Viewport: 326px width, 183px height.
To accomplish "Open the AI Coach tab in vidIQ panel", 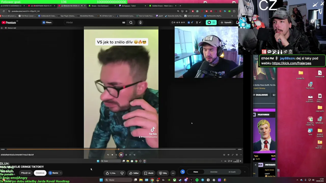I will pos(232,172).
